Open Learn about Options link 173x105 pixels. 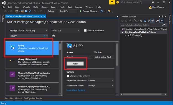[76, 90]
